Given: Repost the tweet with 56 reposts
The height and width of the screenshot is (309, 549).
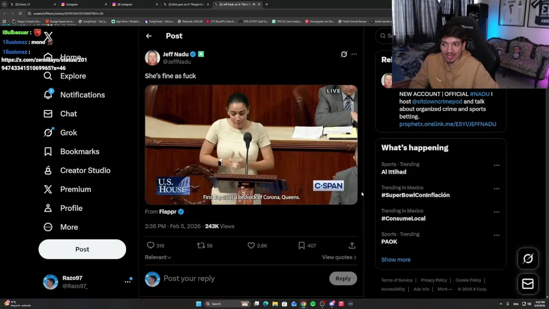Looking at the screenshot, I should pos(201,245).
